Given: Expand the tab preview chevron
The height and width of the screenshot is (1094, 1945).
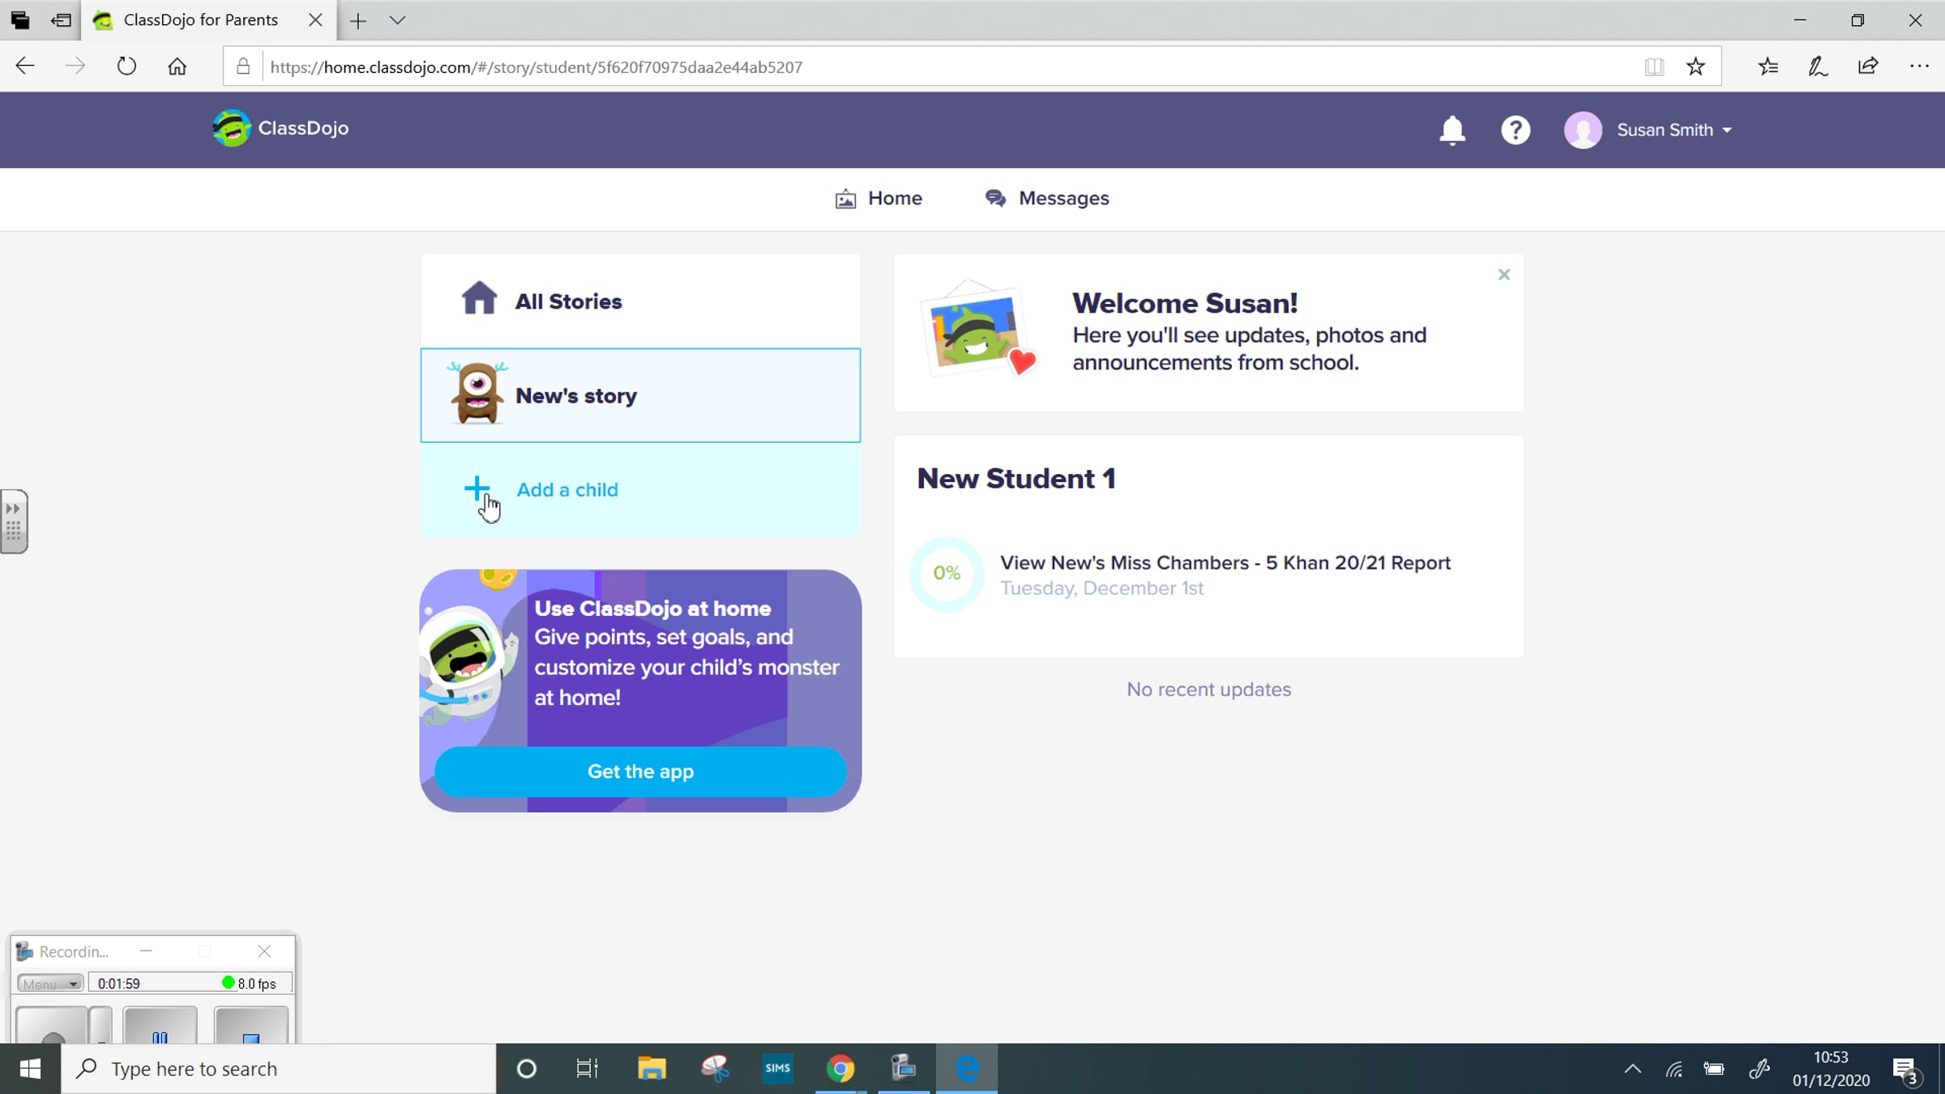Looking at the screenshot, I should coord(397,20).
